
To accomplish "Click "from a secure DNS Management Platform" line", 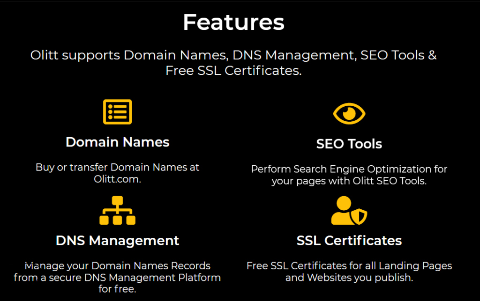I will [117, 278].
